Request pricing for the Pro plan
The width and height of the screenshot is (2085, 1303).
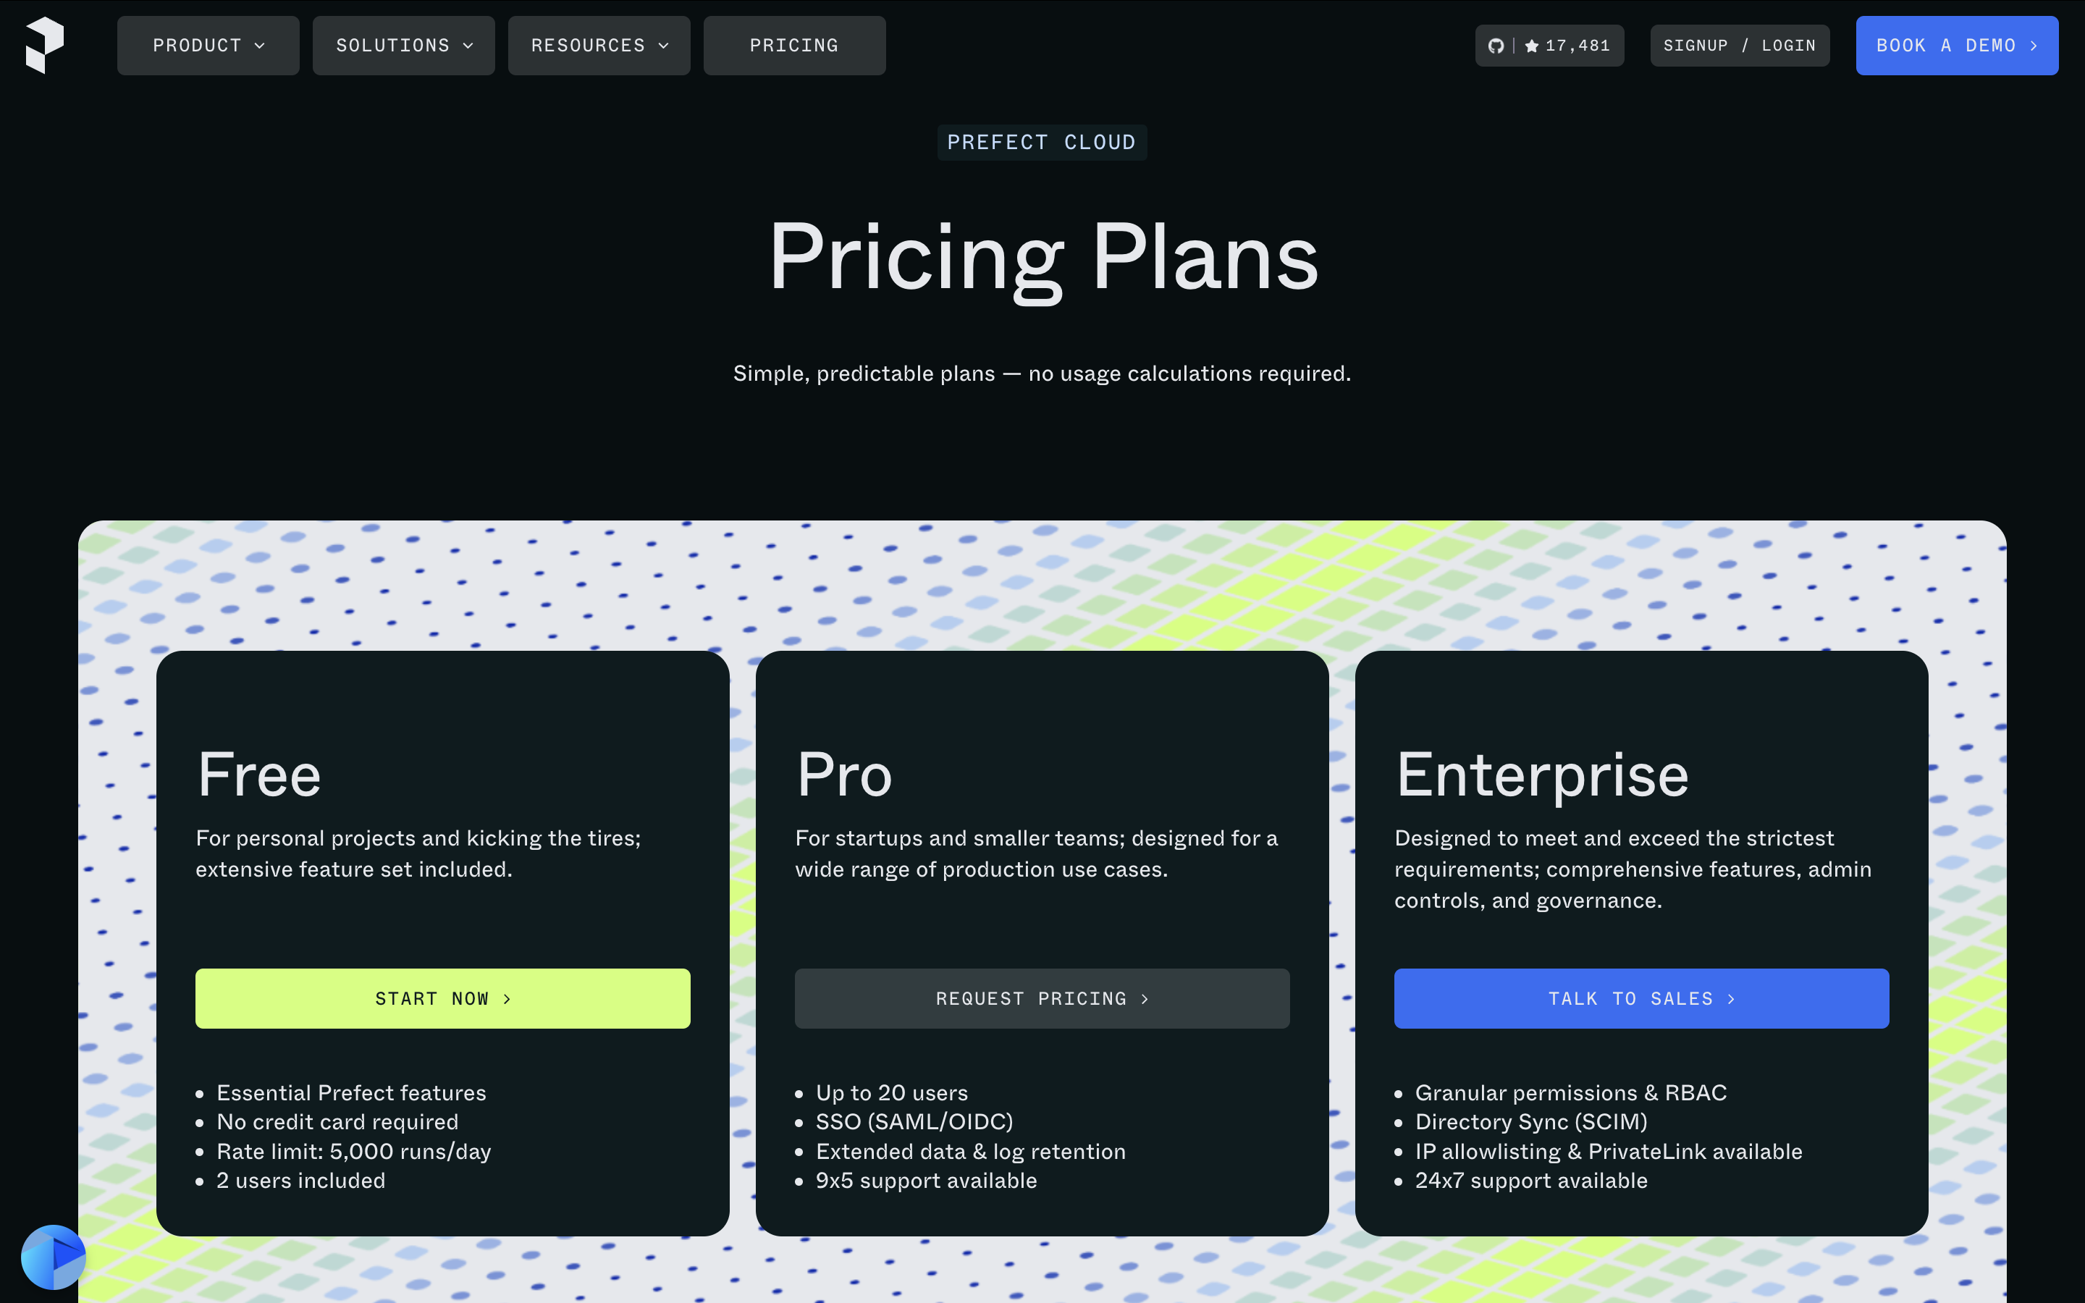pos(1042,998)
